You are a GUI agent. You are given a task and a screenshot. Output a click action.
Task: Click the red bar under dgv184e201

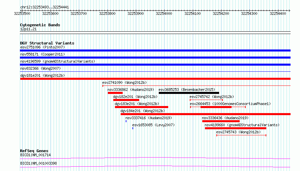pyautogui.click(x=206, y=114)
